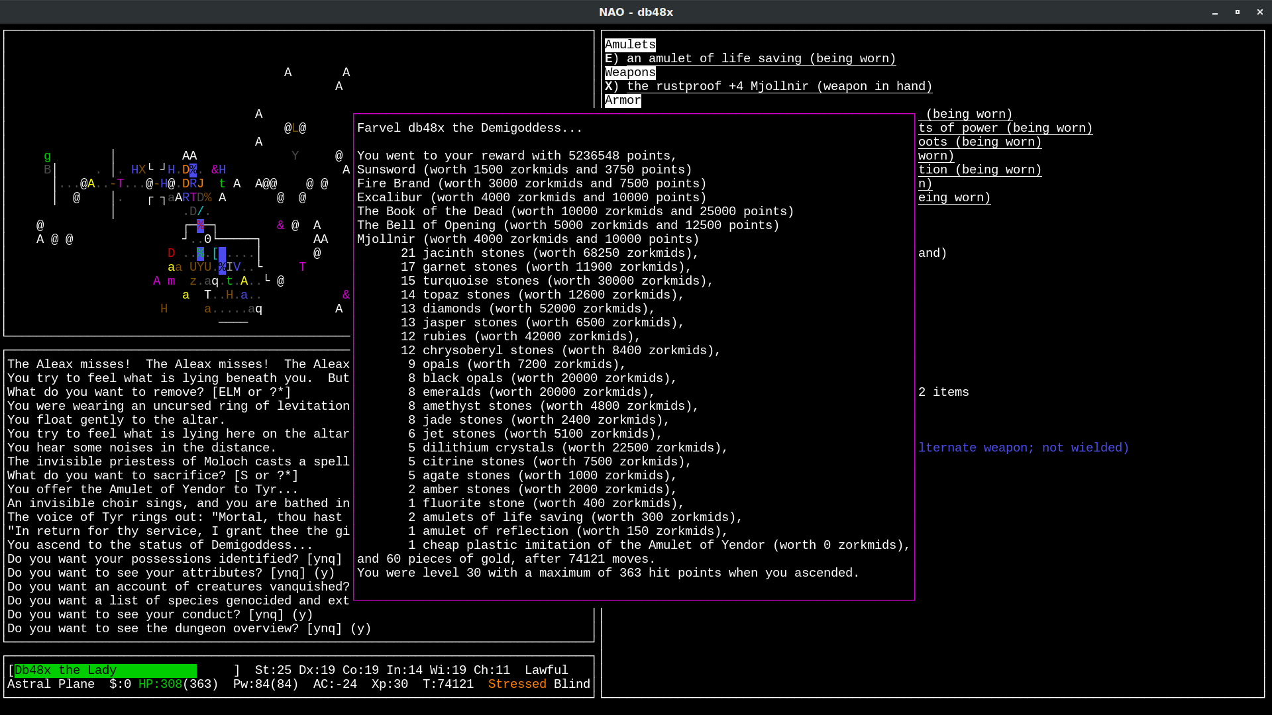Image resolution: width=1272 pixels, height=715 pixels.
Task: Select the rustproof +4 Mjollnir item X
Action: pos(768,86)
